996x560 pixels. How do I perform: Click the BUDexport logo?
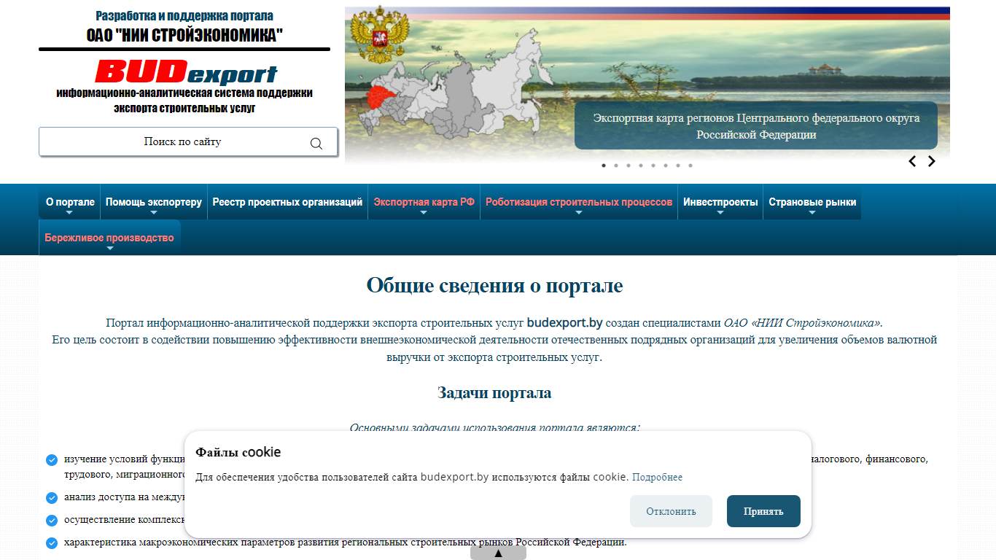pyautogui.click(x=186, y=73)
